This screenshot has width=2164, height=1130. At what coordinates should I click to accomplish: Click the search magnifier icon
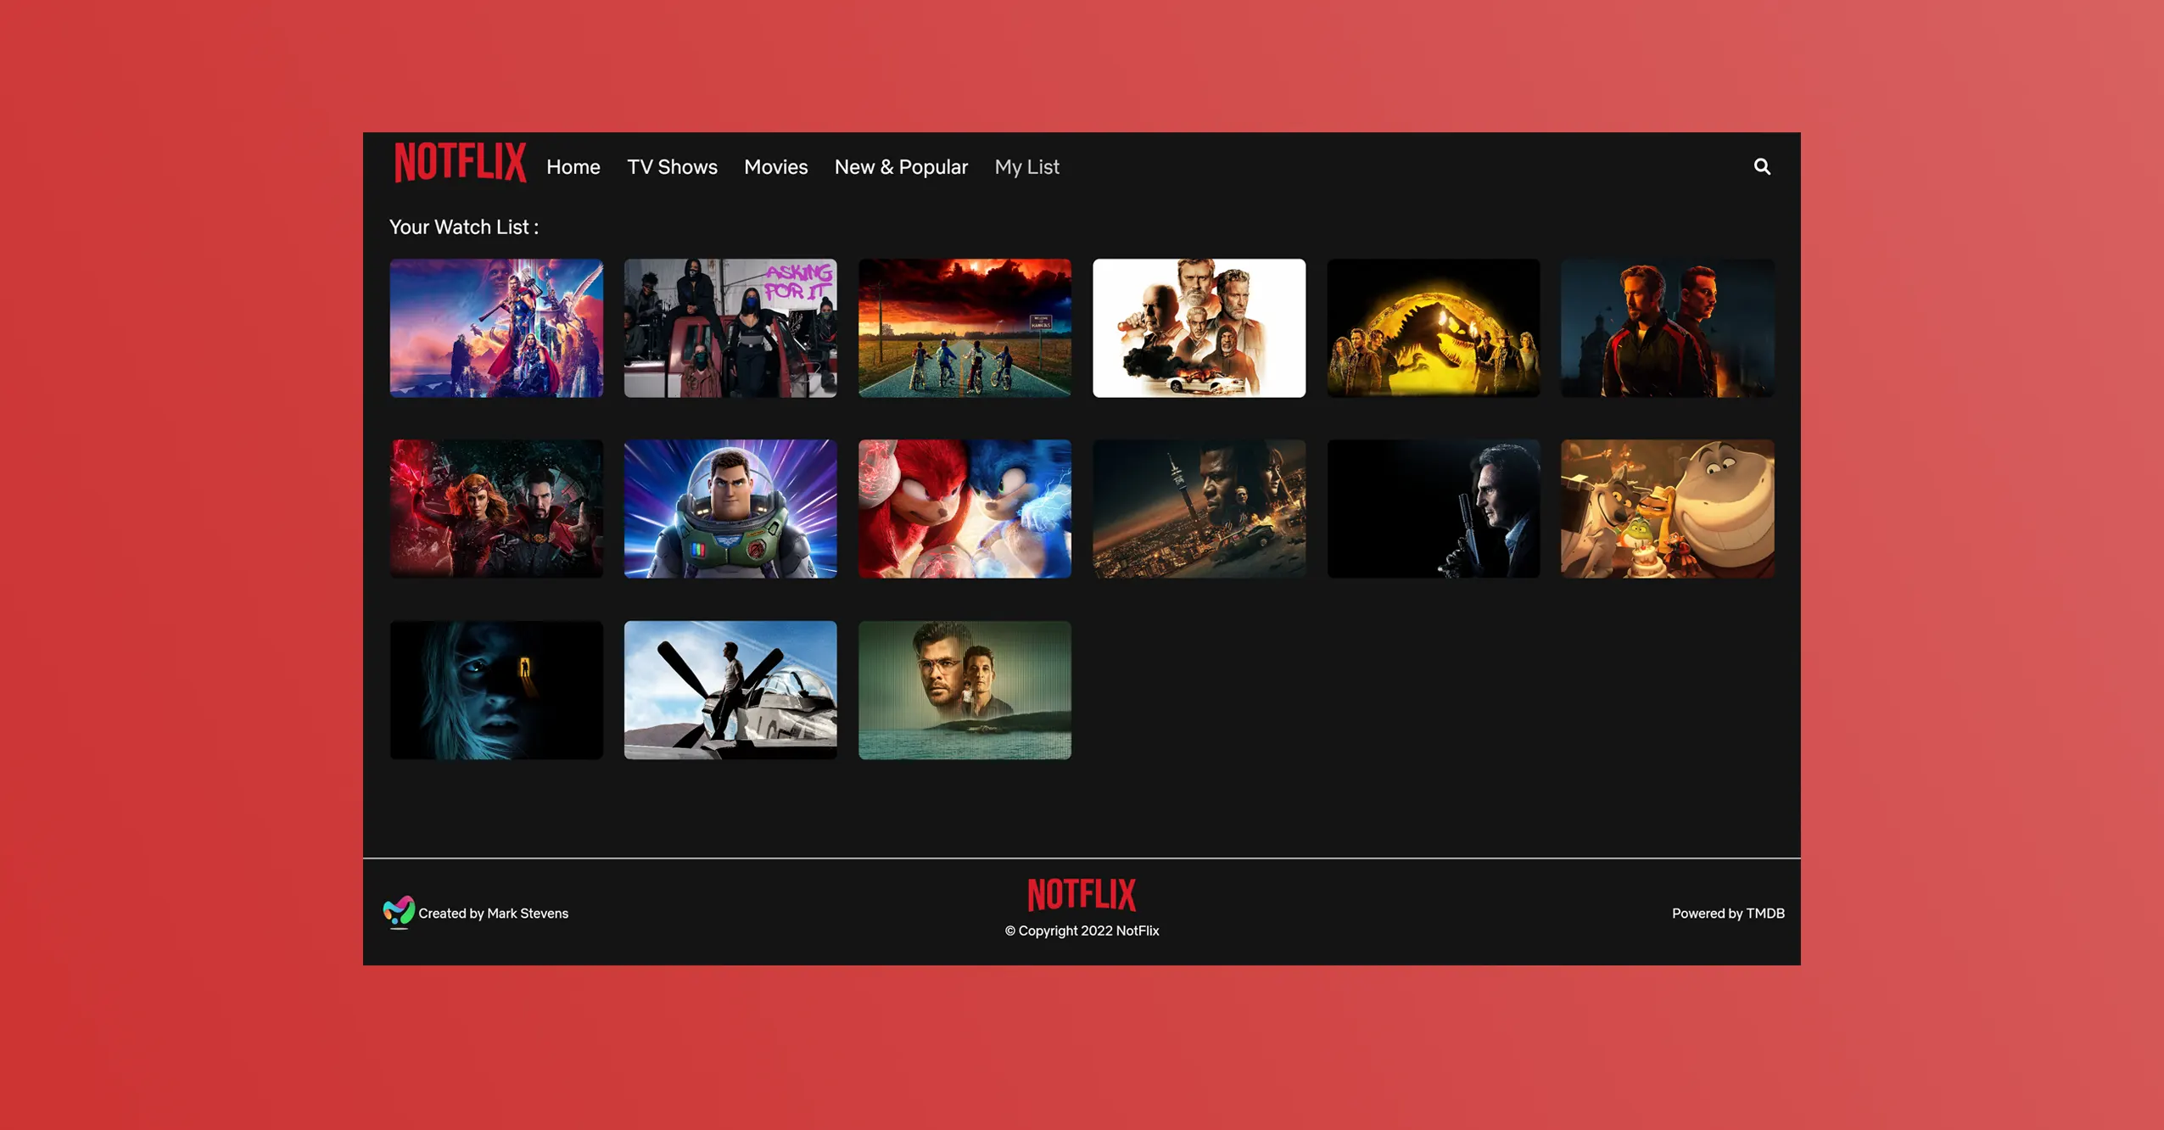click(x=1762, y=166)
